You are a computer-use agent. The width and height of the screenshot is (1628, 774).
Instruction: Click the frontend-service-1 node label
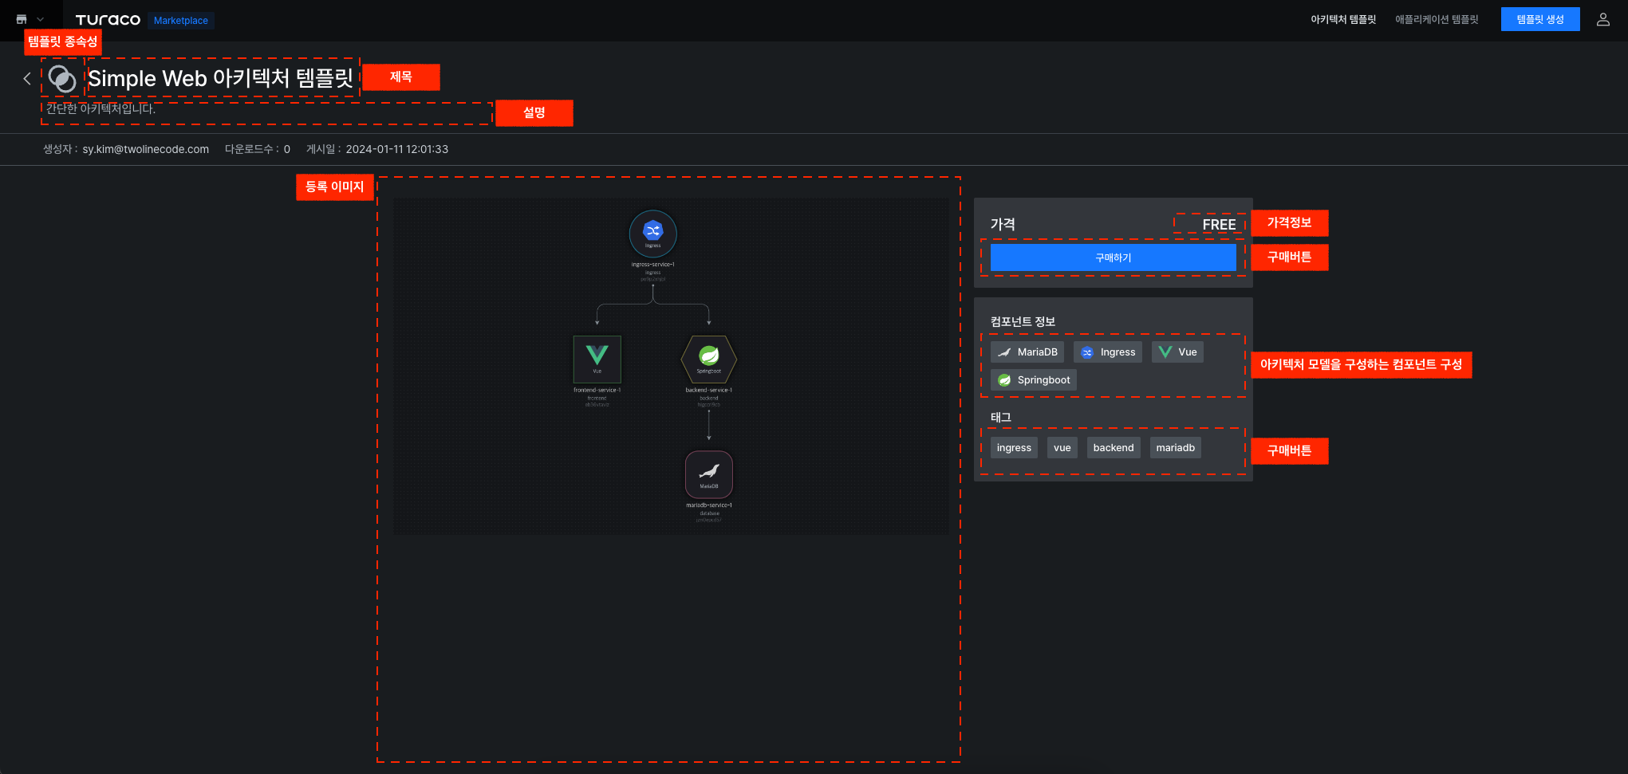point(597,390)
